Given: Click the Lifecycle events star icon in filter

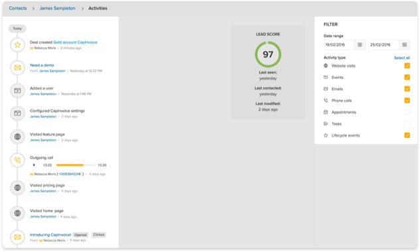Looking at the screenshot, I should [x=326, y=135].
